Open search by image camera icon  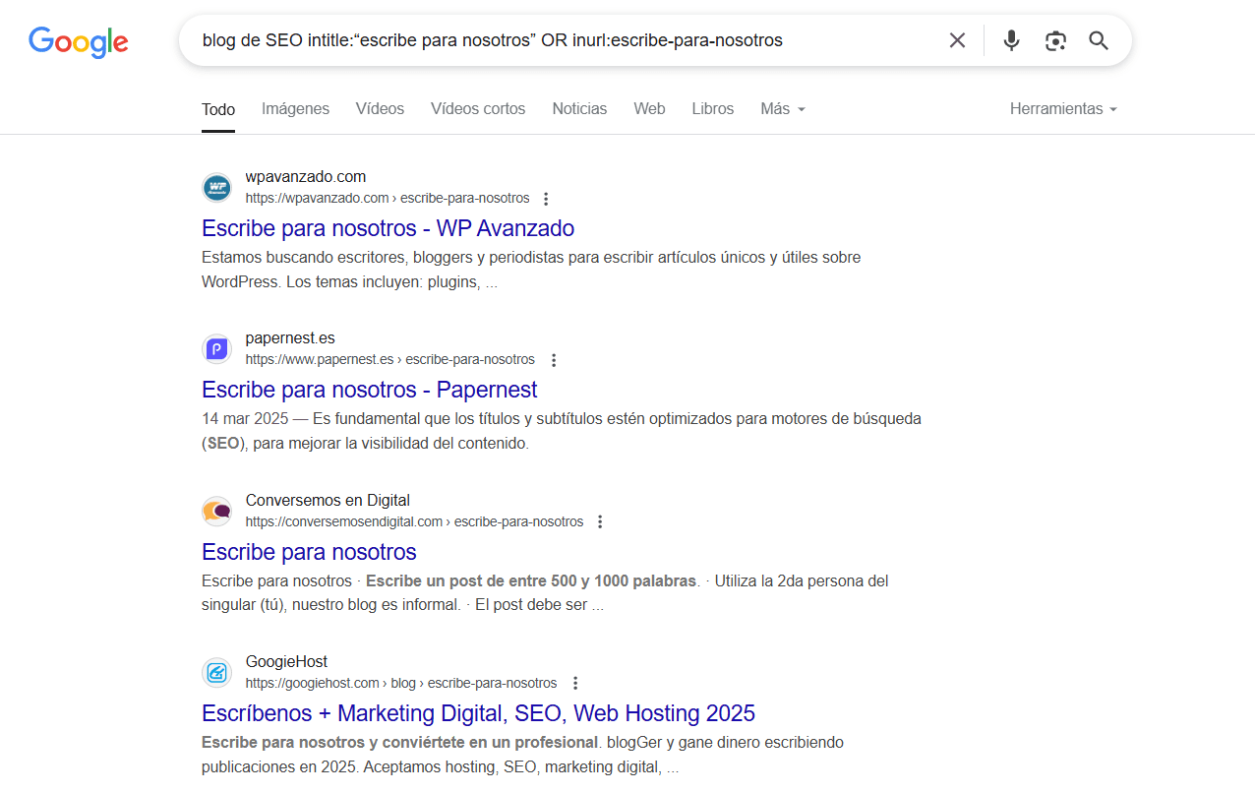[1055, 40]
